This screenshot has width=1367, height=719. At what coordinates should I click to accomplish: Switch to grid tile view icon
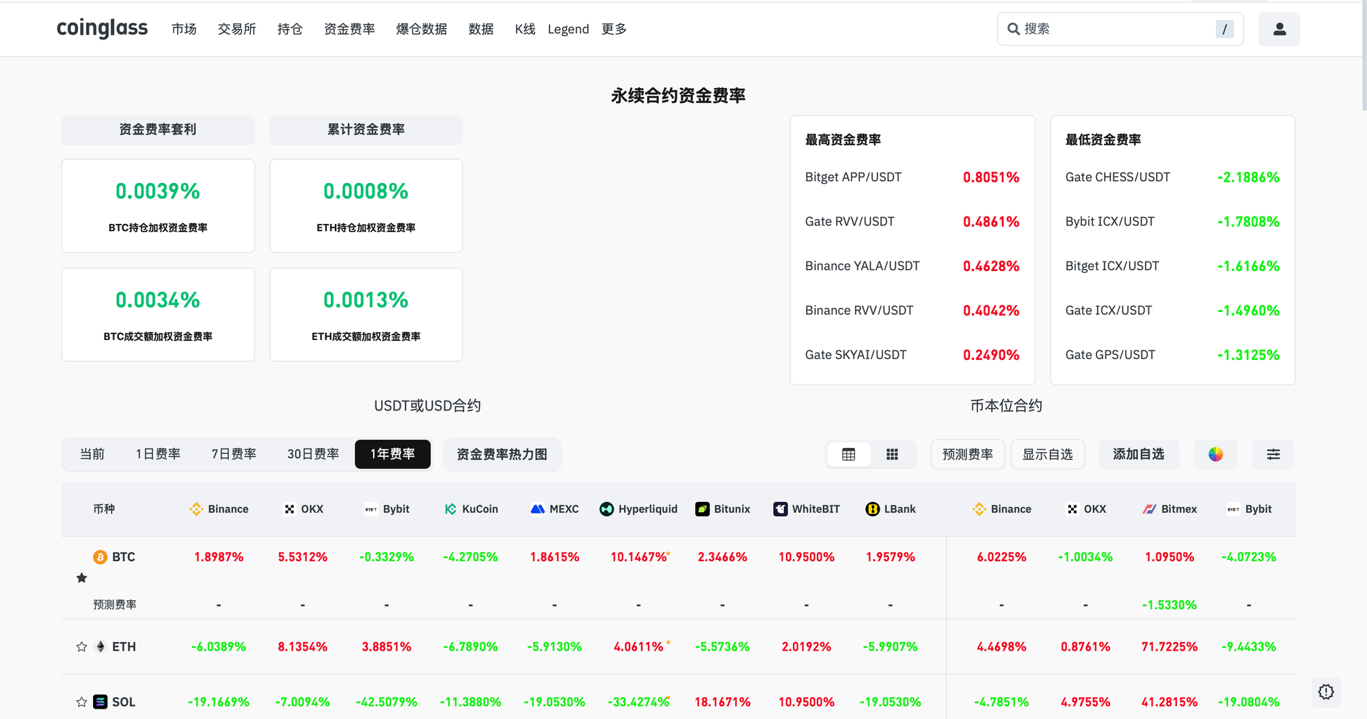click(x=892, y=455)
